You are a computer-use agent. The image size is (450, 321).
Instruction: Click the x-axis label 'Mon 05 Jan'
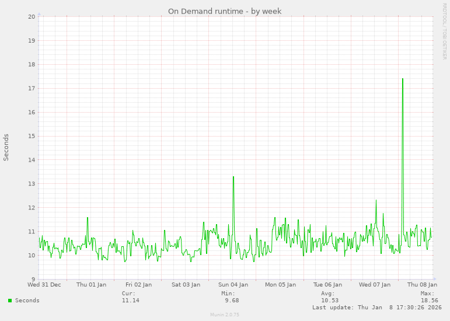click(280, 285)
